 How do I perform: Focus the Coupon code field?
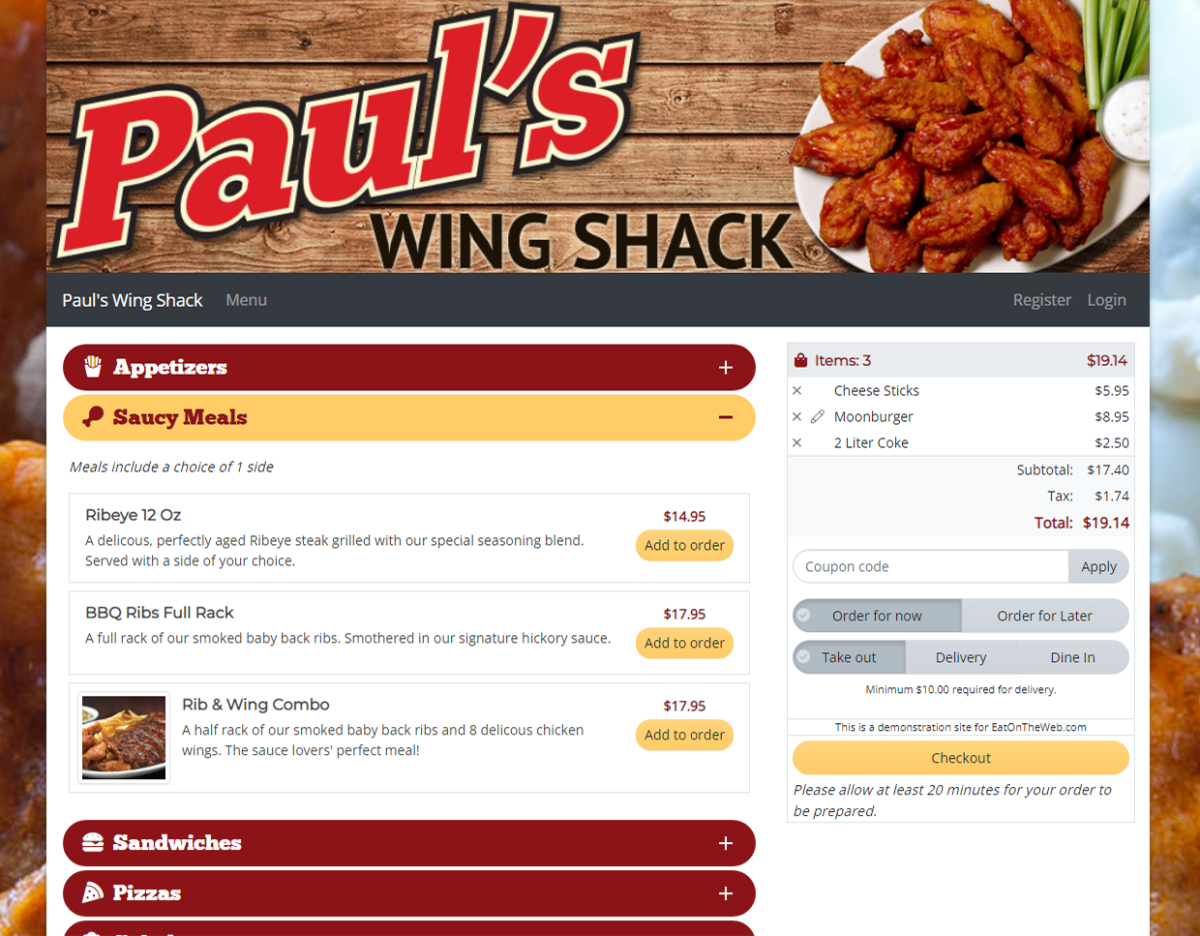pos(931,567)
